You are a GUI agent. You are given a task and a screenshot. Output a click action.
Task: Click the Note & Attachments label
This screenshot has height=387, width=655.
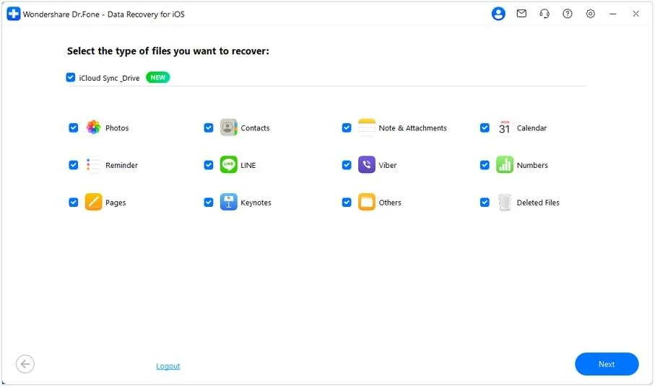coord(413,128)
